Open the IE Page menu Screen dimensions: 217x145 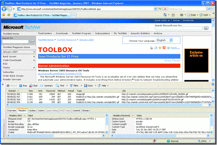coord(193,15)
